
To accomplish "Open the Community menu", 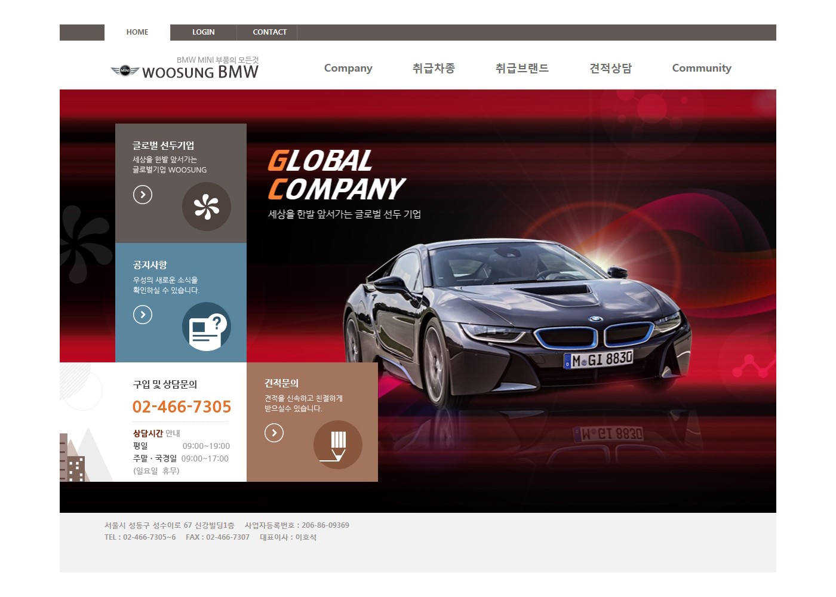I will pyautogui.click(x=702, y=68).
